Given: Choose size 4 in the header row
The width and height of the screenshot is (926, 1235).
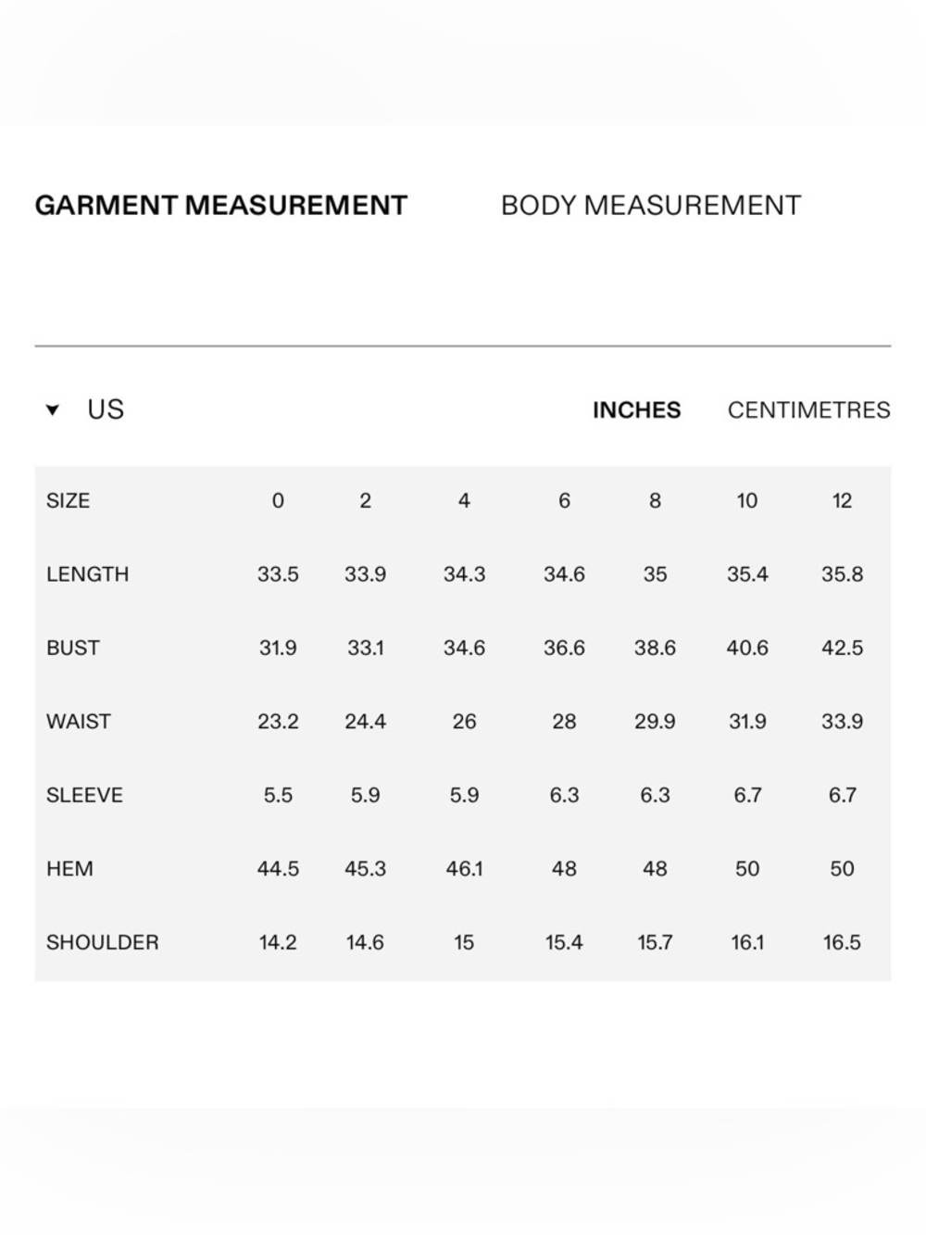Looking at the screenshot, I should pyautogui.click(x=464, y=501).
